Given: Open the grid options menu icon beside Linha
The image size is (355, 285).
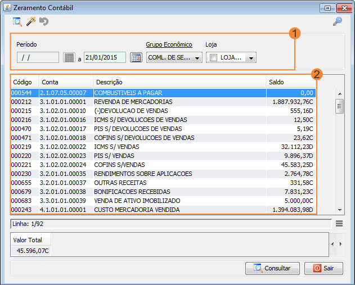Looking at the screenshot, I should [x=339, y=224].
